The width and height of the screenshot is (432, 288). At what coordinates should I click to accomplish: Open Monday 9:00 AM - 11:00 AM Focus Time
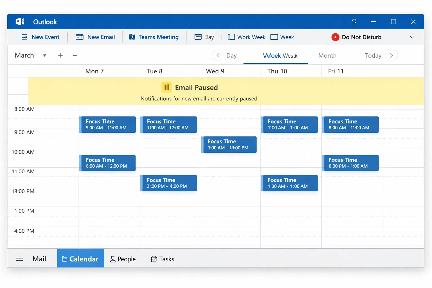pos(107,125)
